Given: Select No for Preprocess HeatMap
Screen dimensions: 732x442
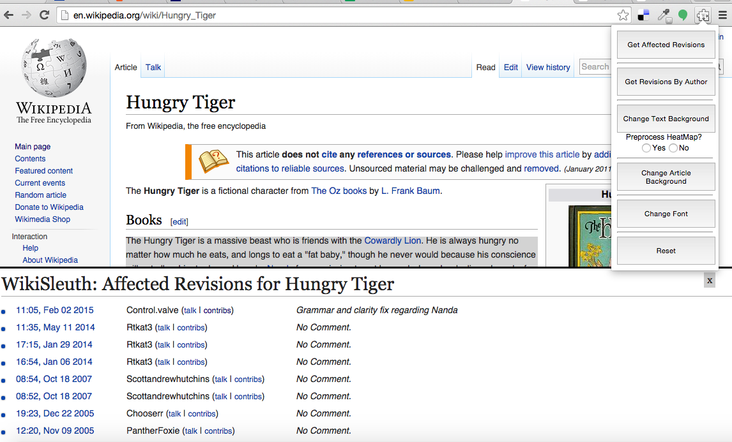Looking at the screenshot, I should click(x=673, y=147).
